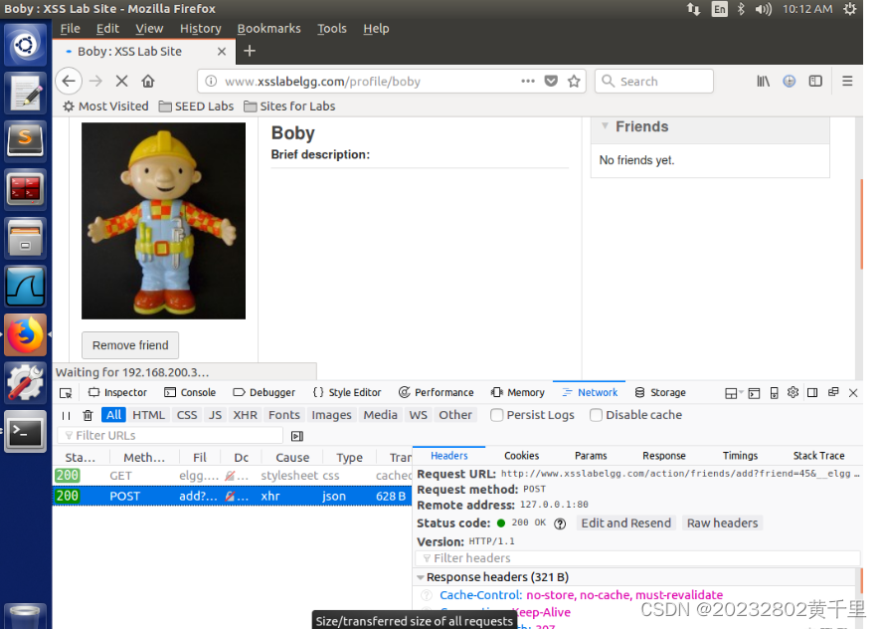Open Wireshark from the Ubuntu dock

coord(25,287)
